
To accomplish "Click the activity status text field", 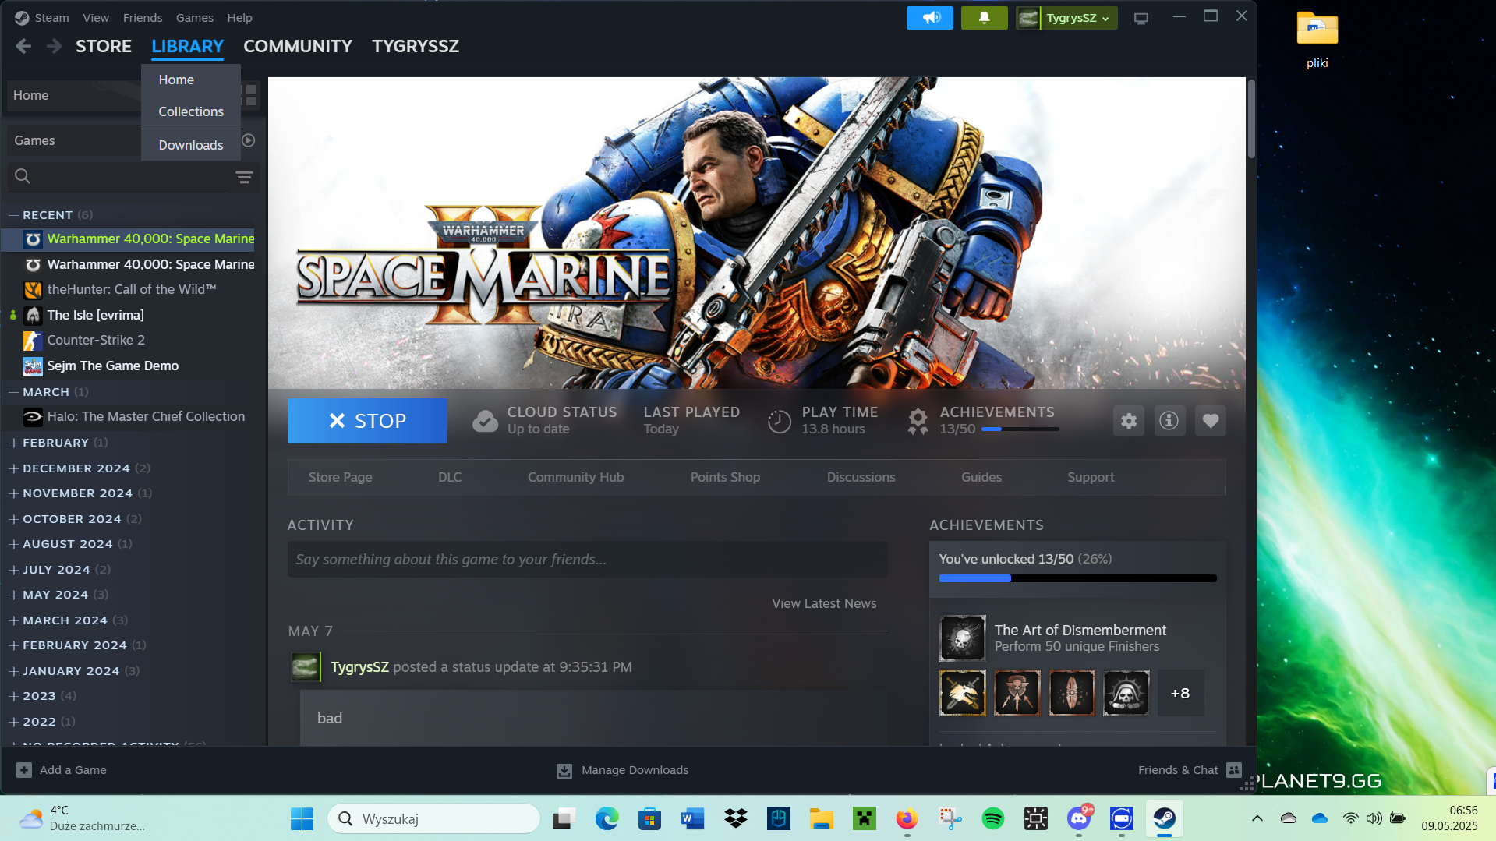I will pyautogui.click(x=587, y=560).
